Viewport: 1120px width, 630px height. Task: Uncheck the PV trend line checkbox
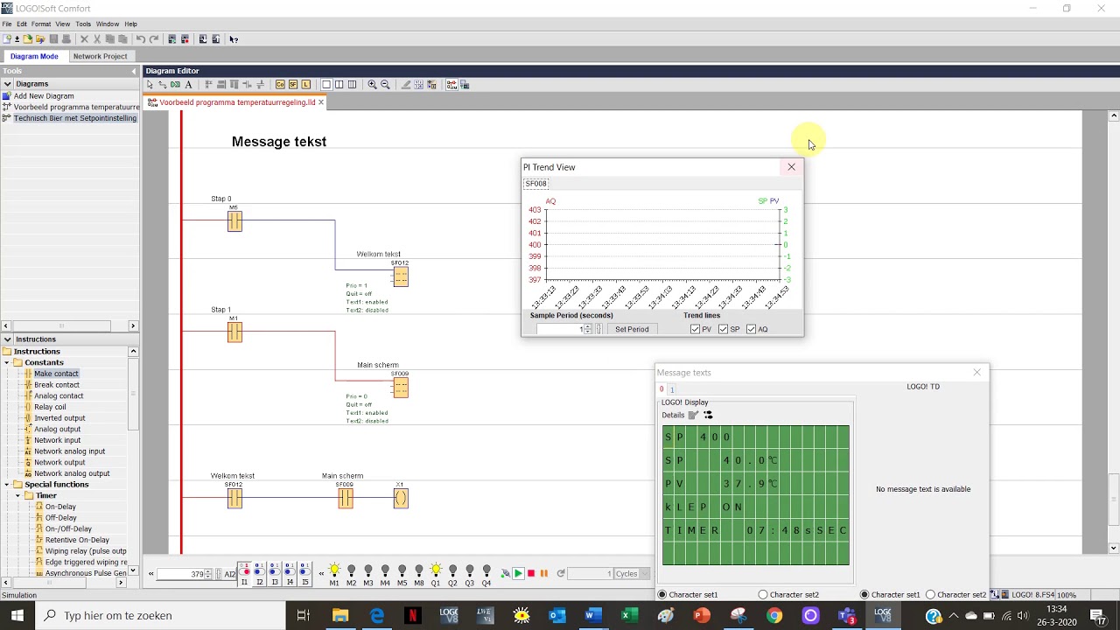click(x=696, y=330)
